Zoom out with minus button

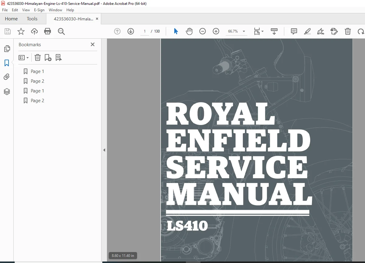[203, 31]
